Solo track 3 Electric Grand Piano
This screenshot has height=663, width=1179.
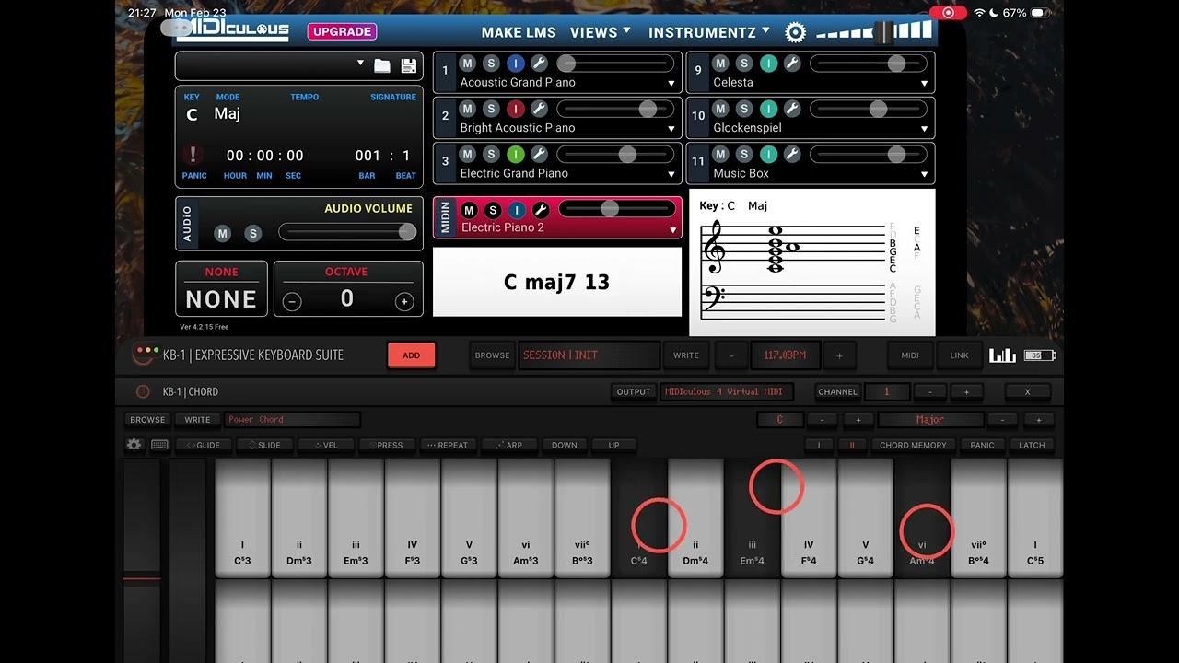[492, 154]
